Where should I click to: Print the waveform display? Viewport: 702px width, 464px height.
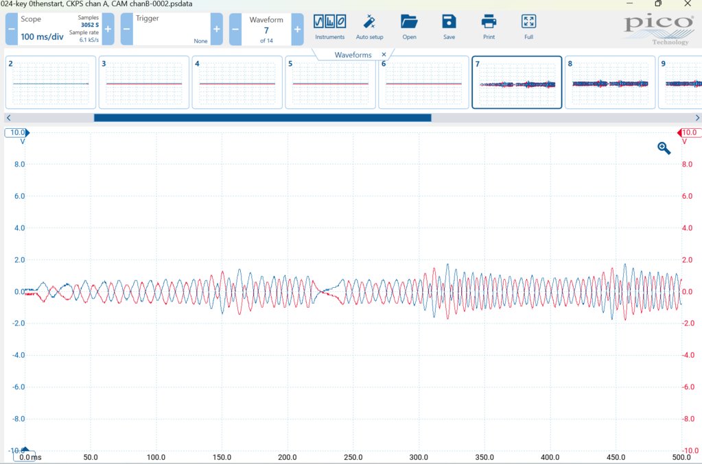(x=489, y=27)
